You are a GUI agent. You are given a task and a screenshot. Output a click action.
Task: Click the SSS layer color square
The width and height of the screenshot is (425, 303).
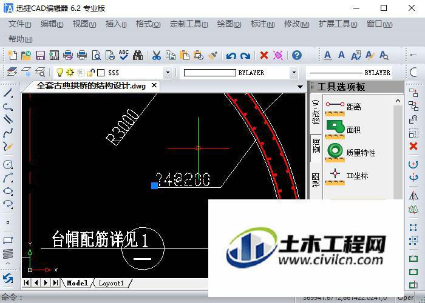point(101,73)
